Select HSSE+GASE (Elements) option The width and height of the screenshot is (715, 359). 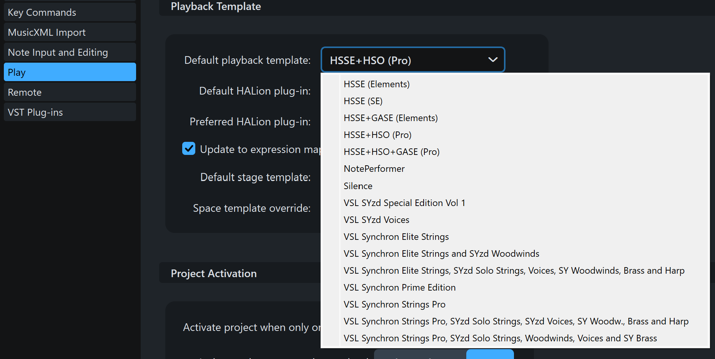515,118
